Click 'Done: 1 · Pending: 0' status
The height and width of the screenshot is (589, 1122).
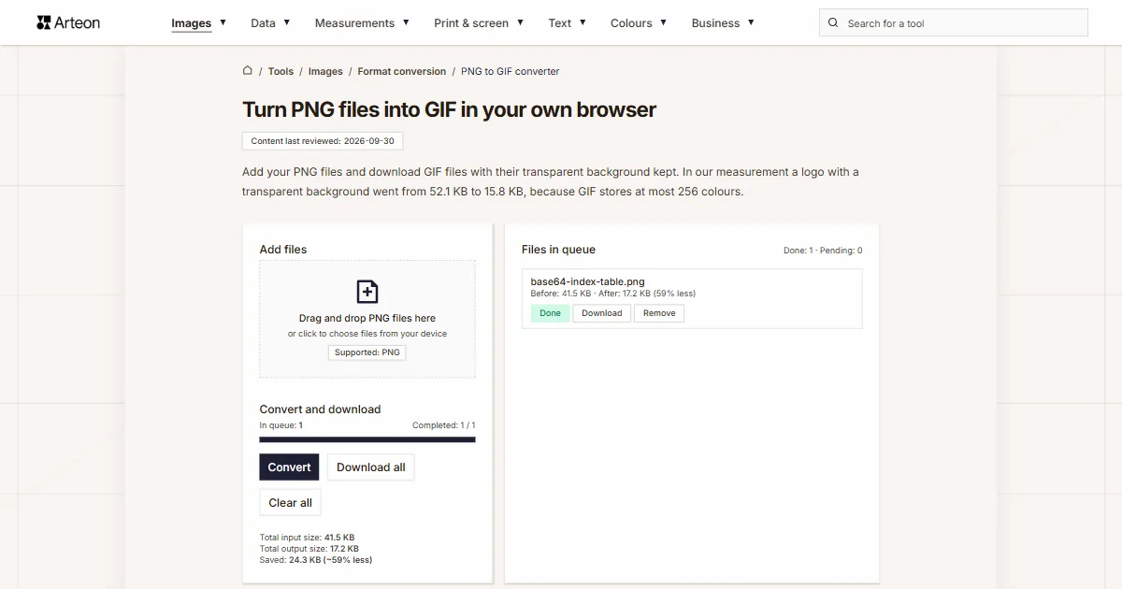823,251
